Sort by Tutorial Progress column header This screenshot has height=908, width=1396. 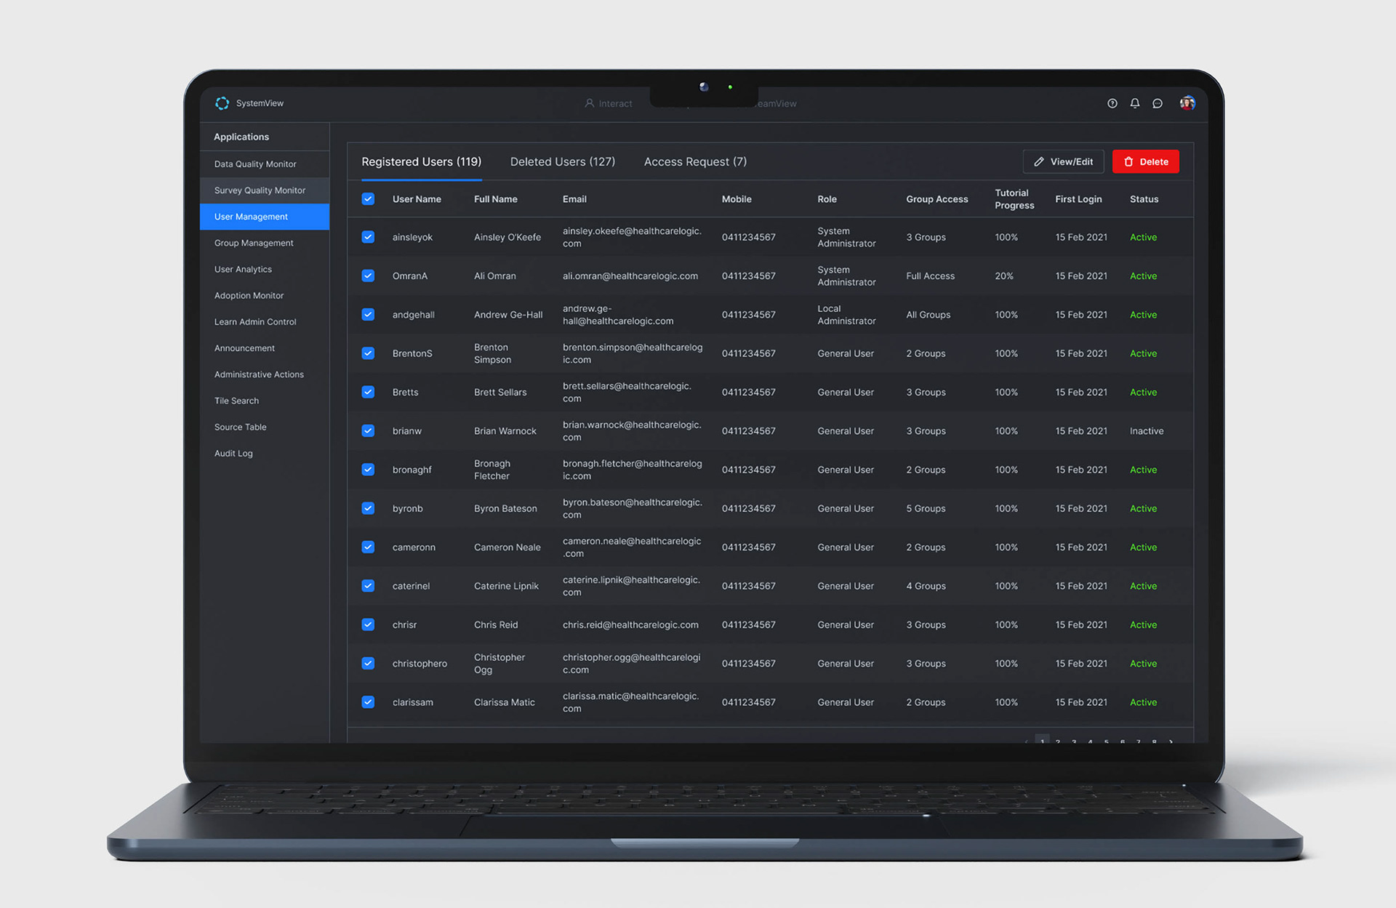click(1014, 198)
